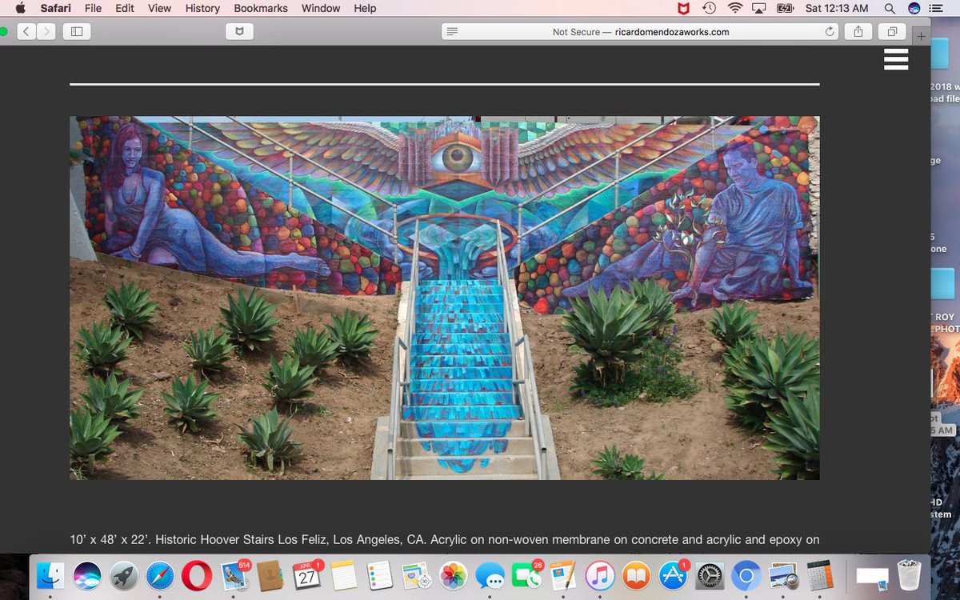Open the McAfee shield extension in toolbar
The image size is (960, 600).
tap(238, 32)
